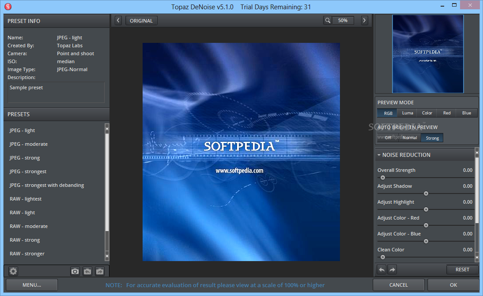Set preview mode to Blue

(466, 113)
